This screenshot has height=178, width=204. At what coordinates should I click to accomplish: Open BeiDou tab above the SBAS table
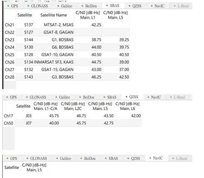click(90, 6)
